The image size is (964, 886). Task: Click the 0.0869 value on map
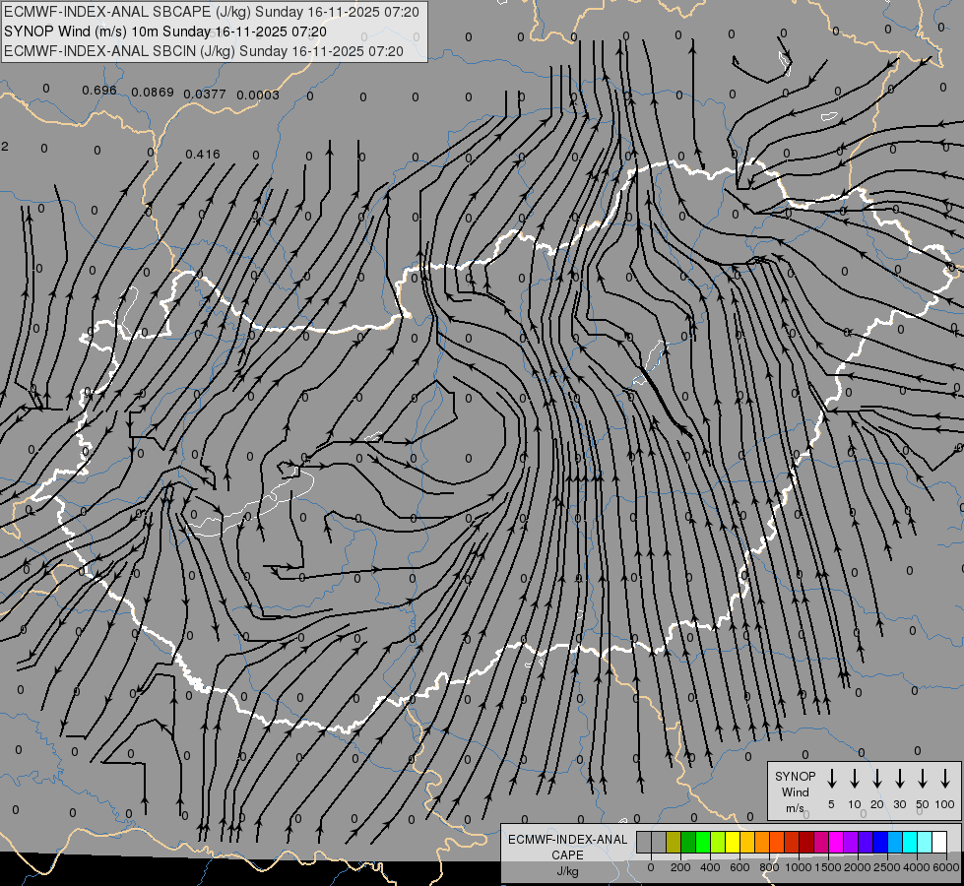(153, 93)
